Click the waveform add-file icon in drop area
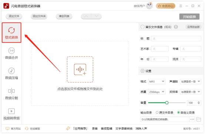Viewport: 205px width, 134px height. pos(80,69)
